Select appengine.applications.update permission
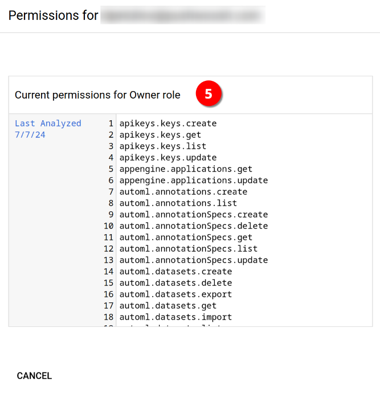This screenshot has height=397, width=380. point(194,180)
